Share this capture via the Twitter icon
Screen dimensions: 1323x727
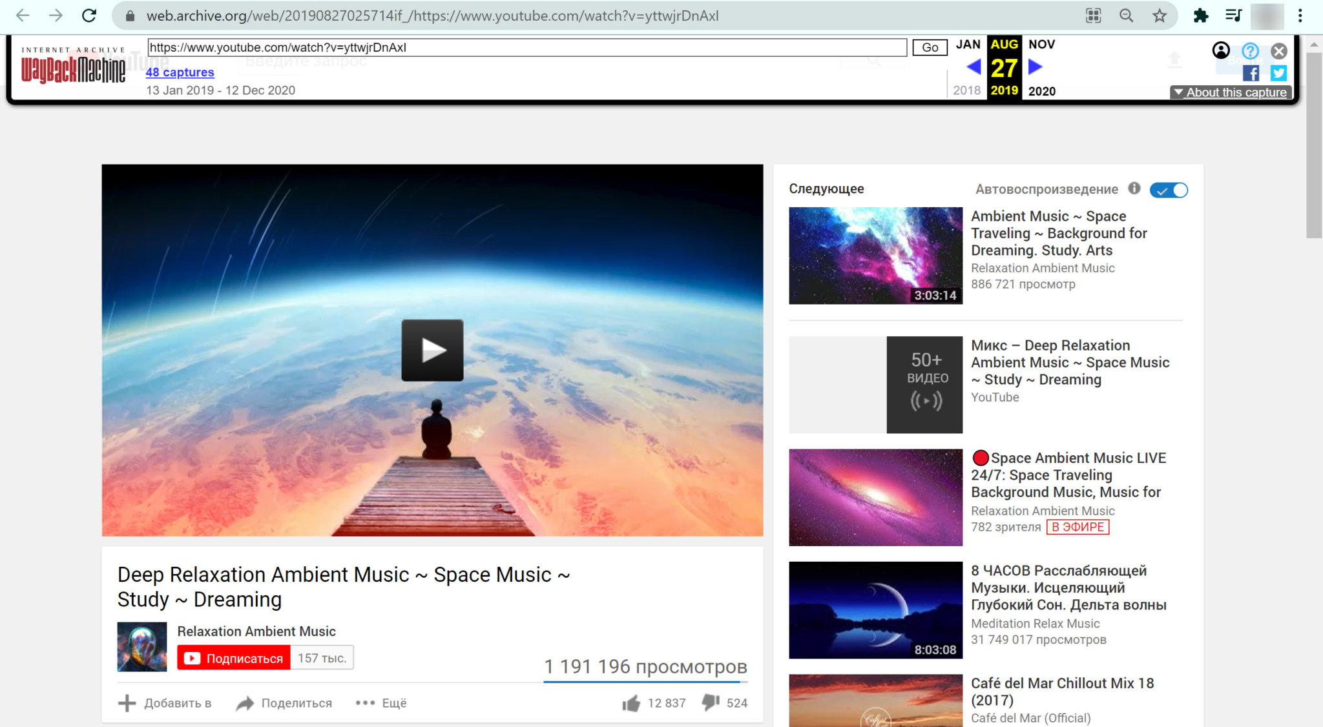[x=1278, y=74]
